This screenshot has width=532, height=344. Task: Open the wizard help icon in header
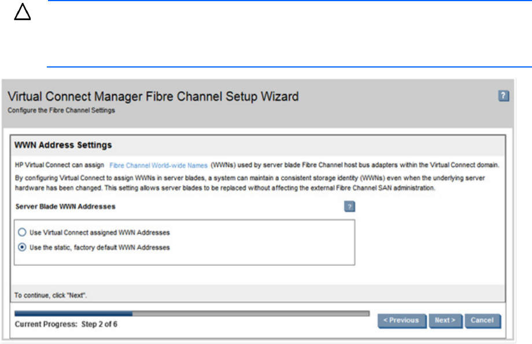point(504,96)
